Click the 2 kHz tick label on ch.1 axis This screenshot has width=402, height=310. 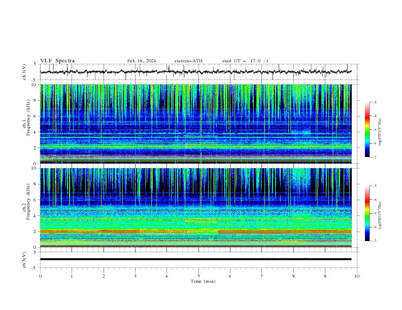[x=36, y=148]
